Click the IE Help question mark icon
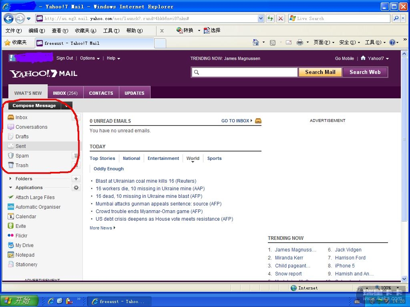The image size is (410, 307). tap(392, 42)
